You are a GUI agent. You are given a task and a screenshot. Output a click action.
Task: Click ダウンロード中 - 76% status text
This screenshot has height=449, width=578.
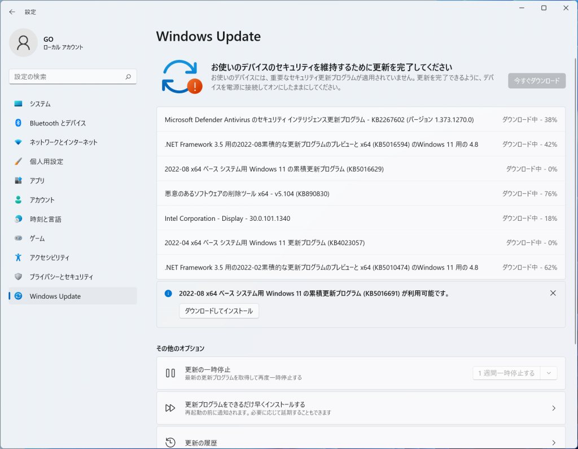click(x=529, y=194)
